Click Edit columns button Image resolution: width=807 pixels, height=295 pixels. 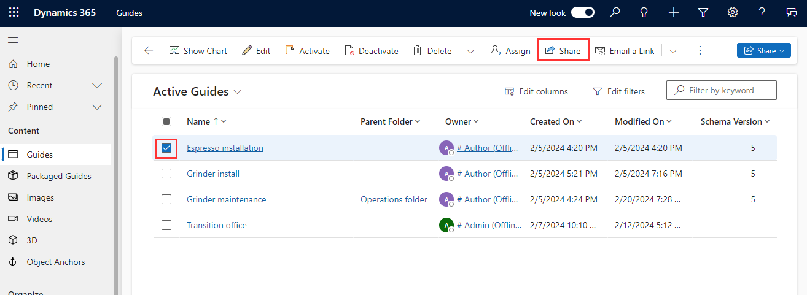click(536, 91)
